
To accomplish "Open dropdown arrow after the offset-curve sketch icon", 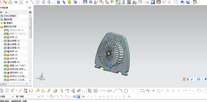I will (x=163, y=91).
